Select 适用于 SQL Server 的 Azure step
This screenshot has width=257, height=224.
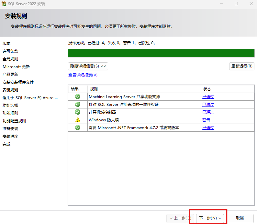[30, 97]
